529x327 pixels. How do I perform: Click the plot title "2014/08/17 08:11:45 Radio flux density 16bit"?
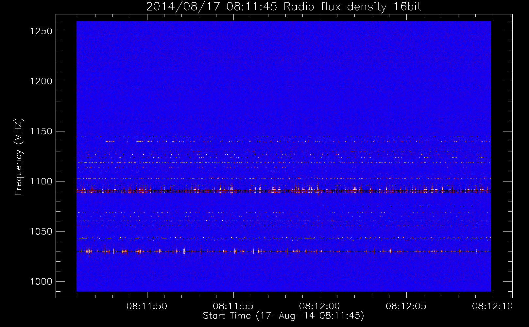click(283, 7)
